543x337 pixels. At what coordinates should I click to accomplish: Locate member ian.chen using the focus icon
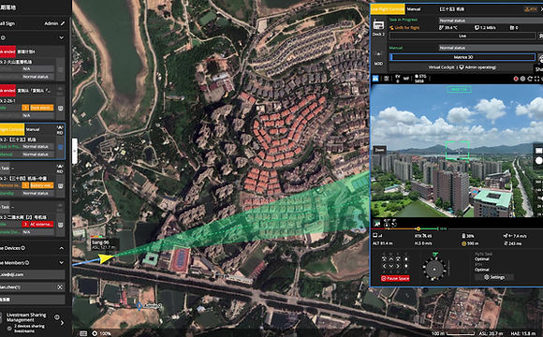click(x=60, y=287)
